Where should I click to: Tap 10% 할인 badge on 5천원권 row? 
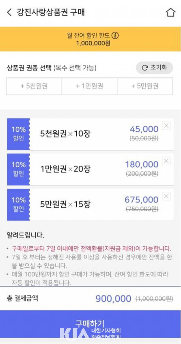18,134
